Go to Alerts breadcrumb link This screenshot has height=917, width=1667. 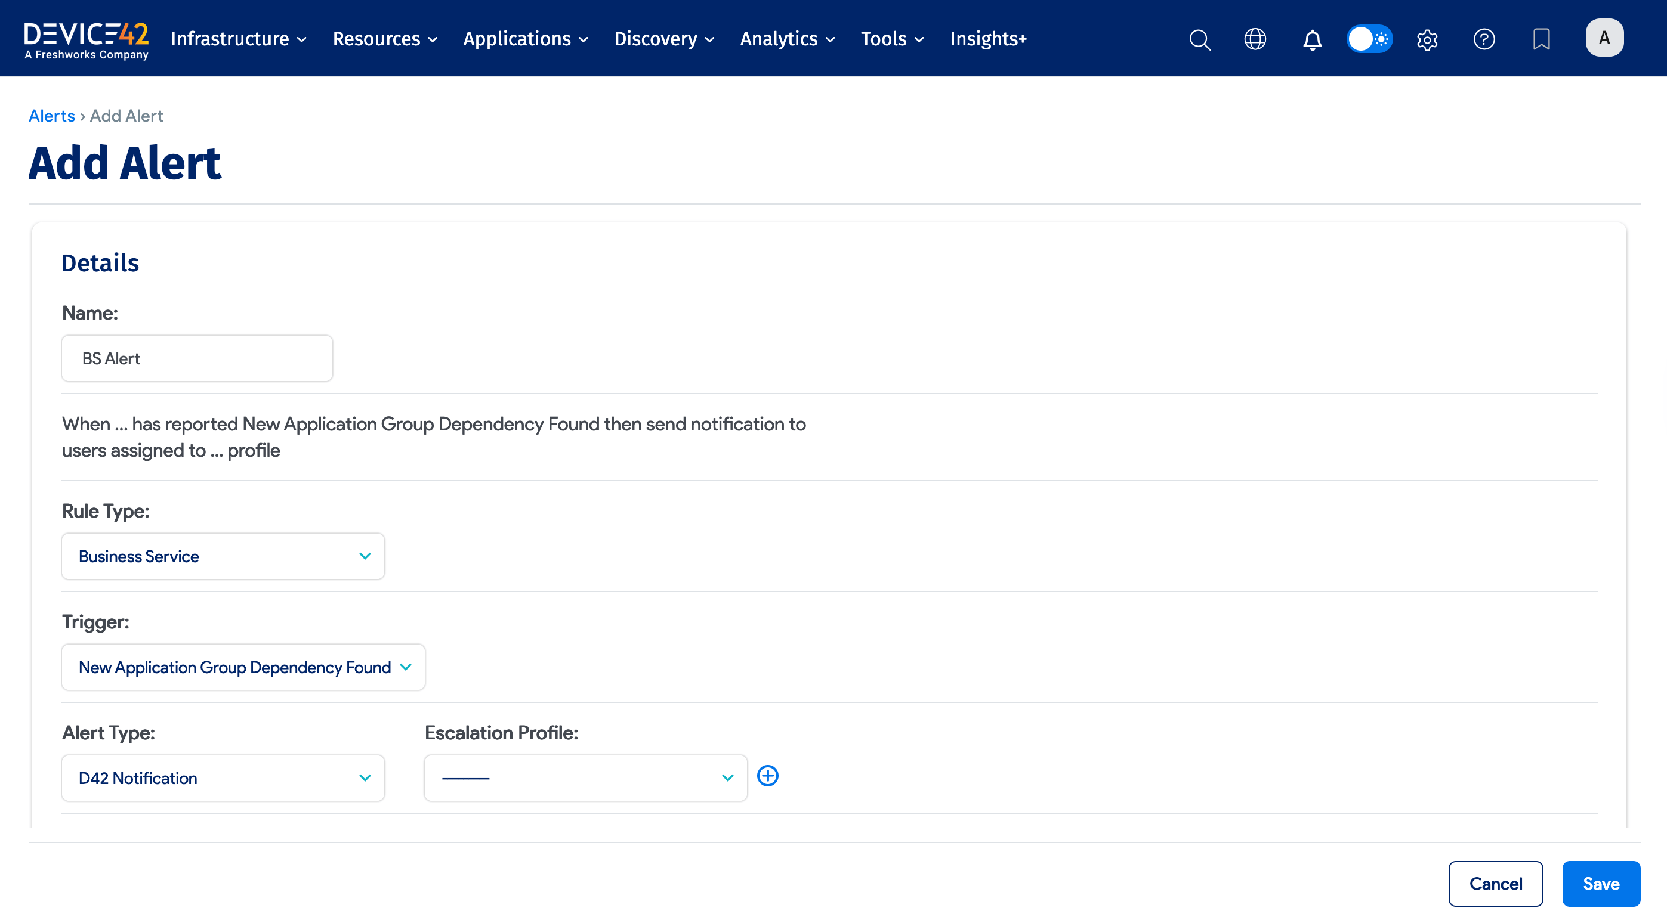point(52,116)
